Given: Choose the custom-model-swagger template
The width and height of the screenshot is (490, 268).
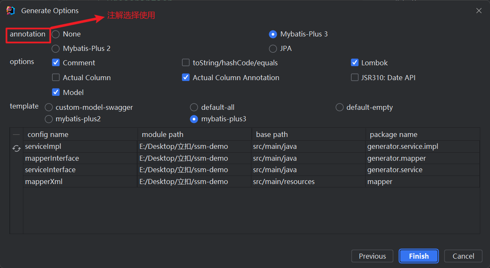Looking at the screenshot, I should coord(48,107).
